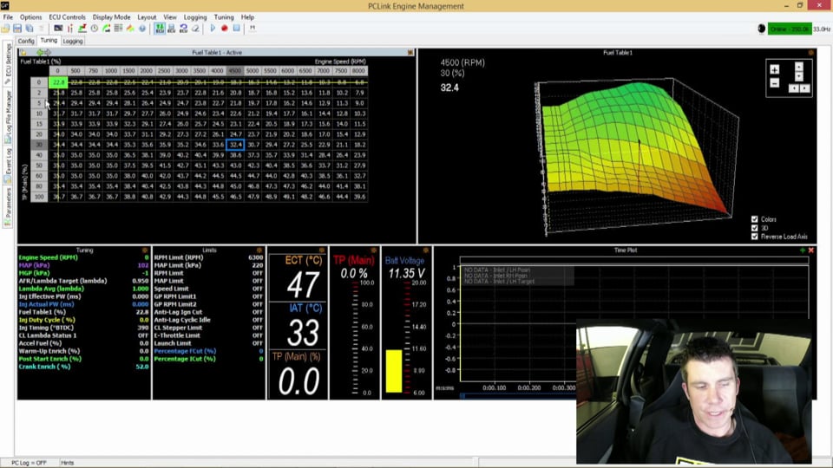Click the dark monitor toolbar icon
The height and width of the screenshot is (468, 833).
pyautogui.click(x=58, y=28)
